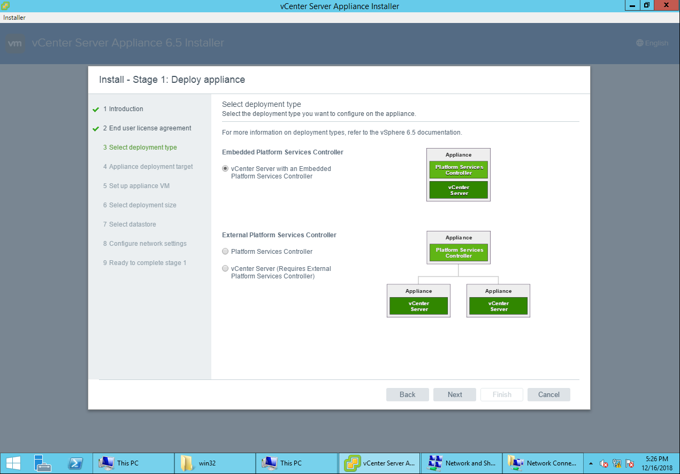
Task: Click the installer app icon in title bar
Action: coord(6,5)
